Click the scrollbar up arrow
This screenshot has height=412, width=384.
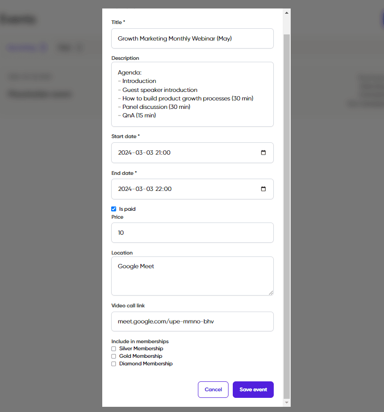pos(286,13)
